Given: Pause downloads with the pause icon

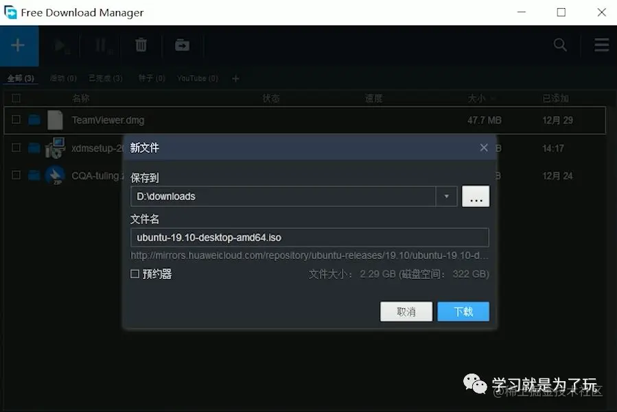Looking at the screenshot, I should pyautogui.click(x=100, y=45).
